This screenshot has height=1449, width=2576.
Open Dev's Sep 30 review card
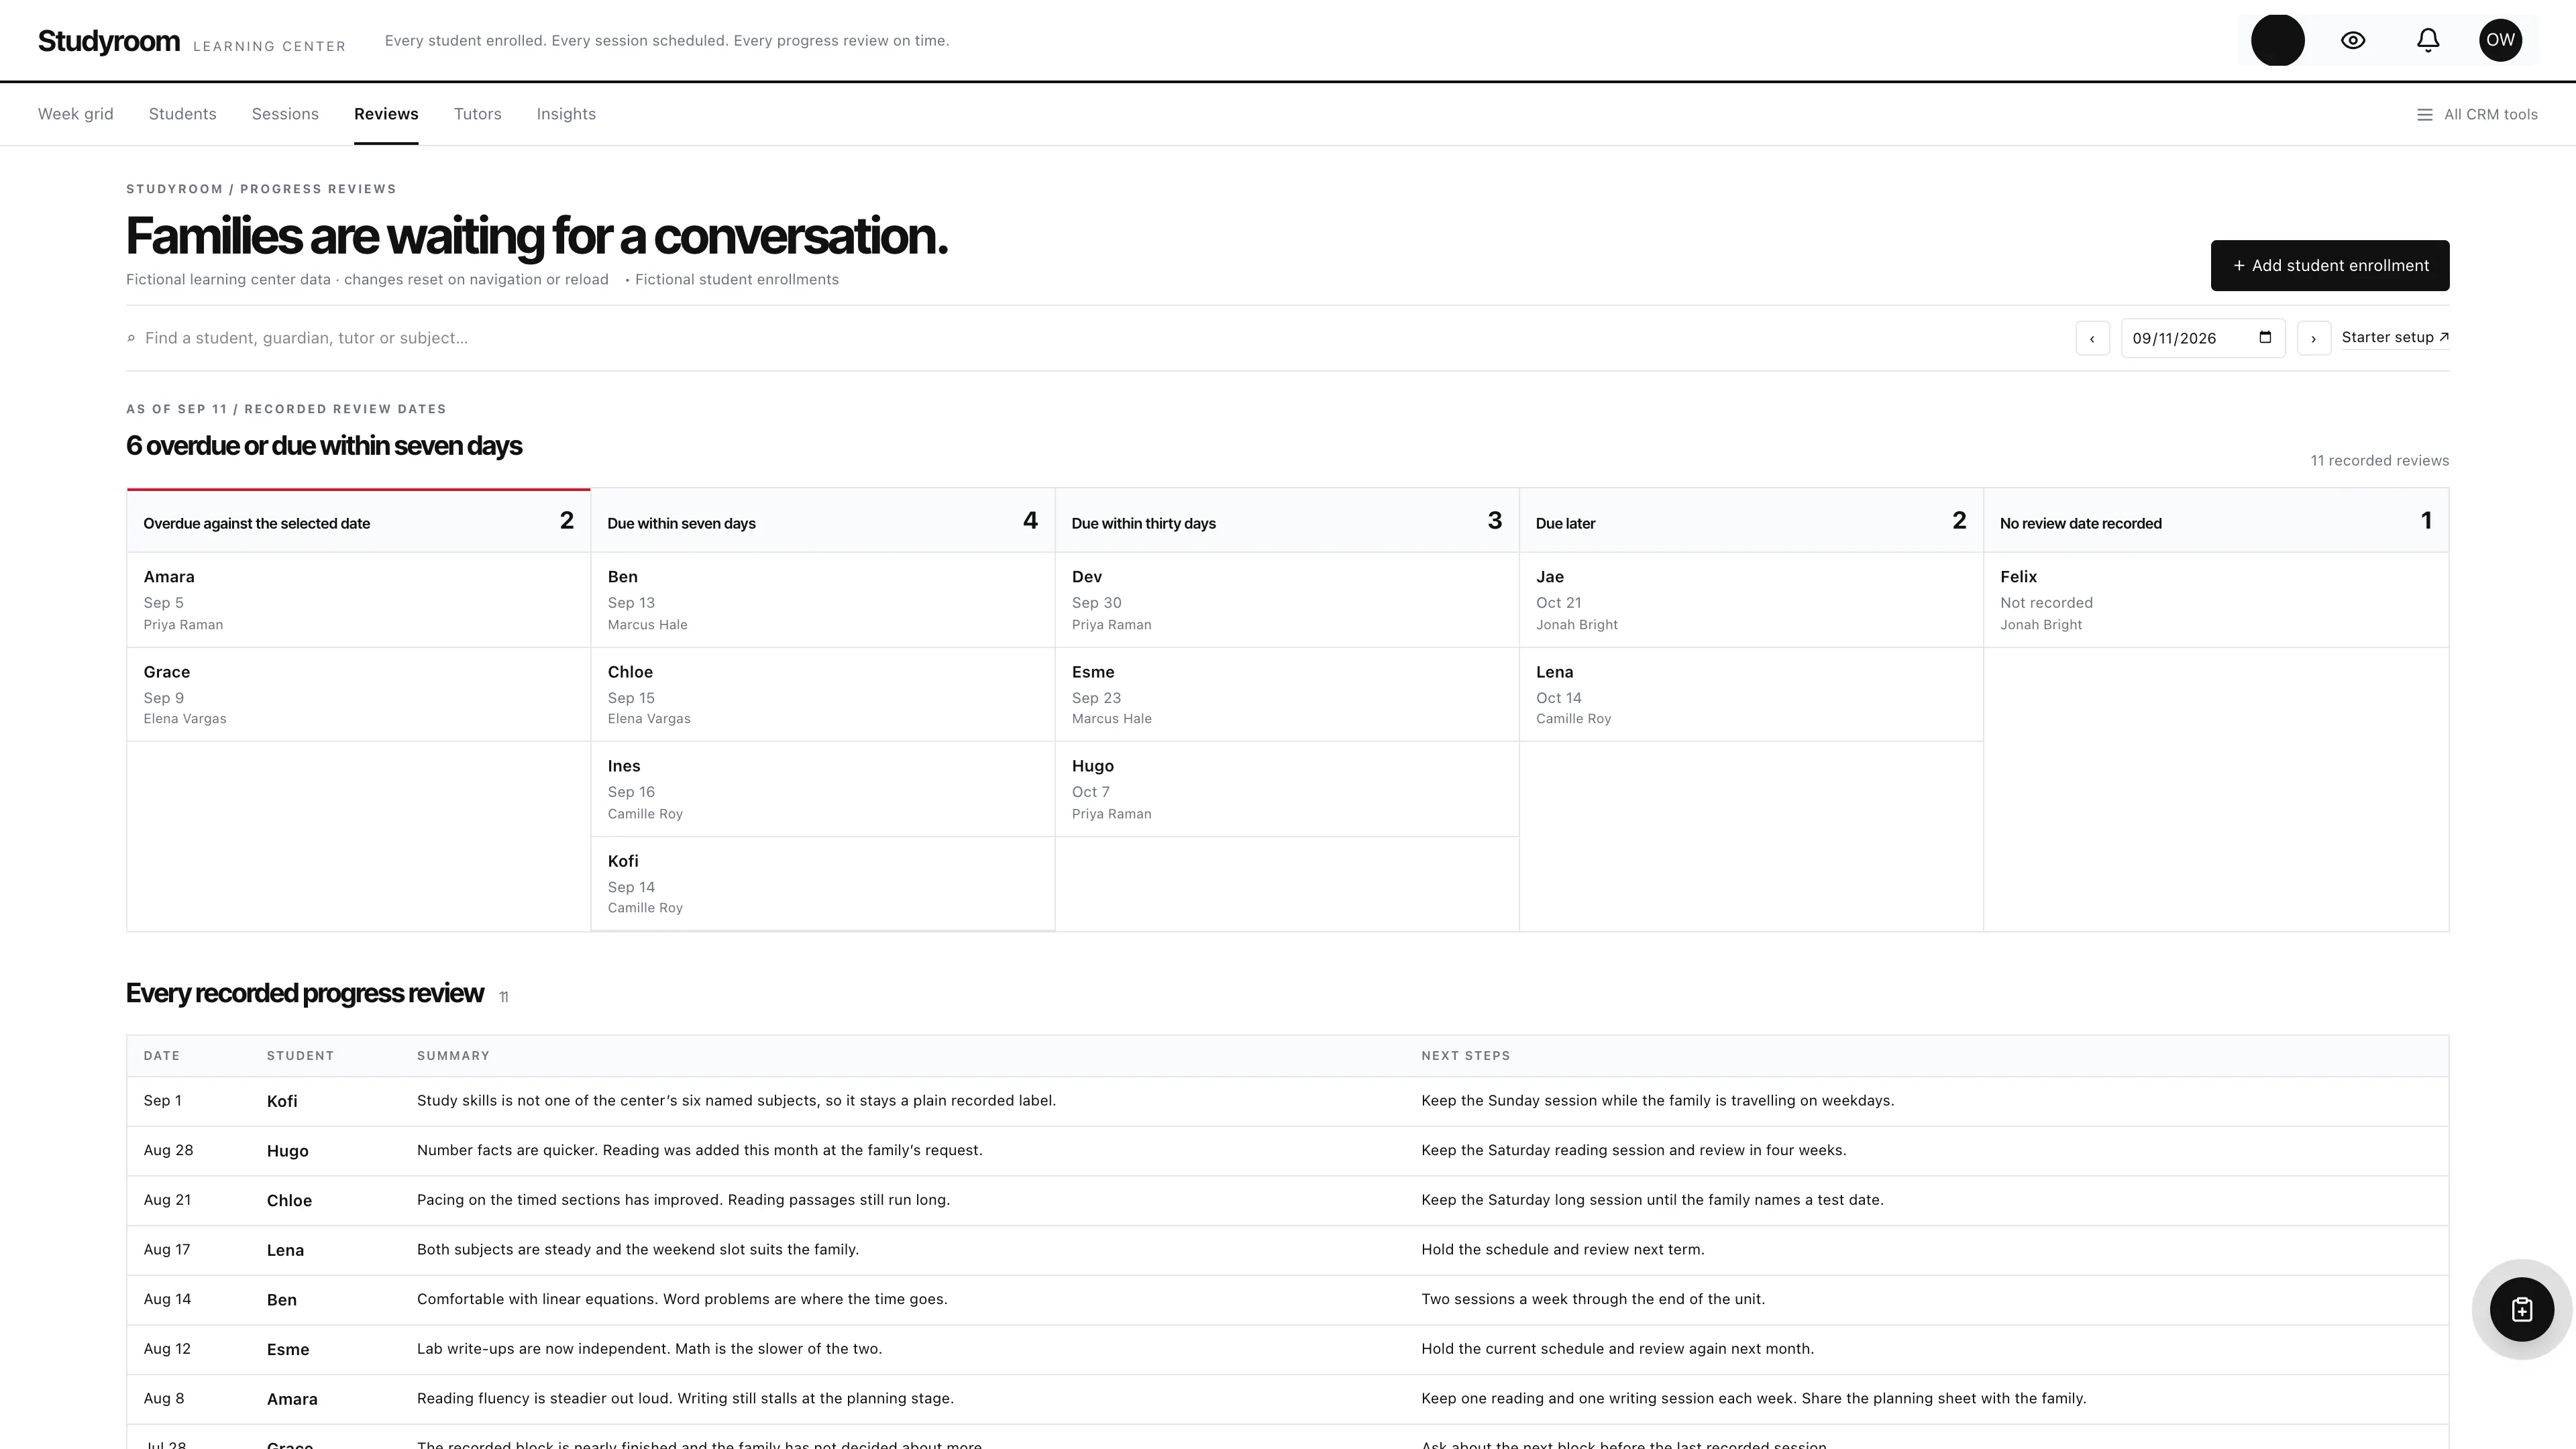[1287, 600]
